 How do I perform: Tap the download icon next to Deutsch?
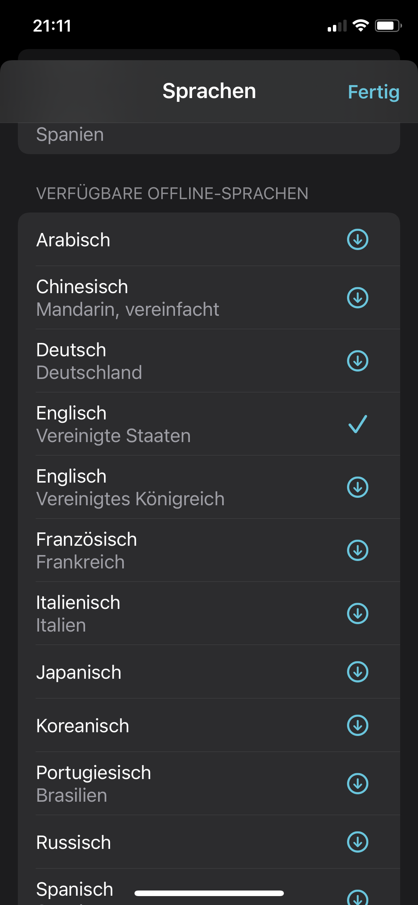click(x=357, y=361)
